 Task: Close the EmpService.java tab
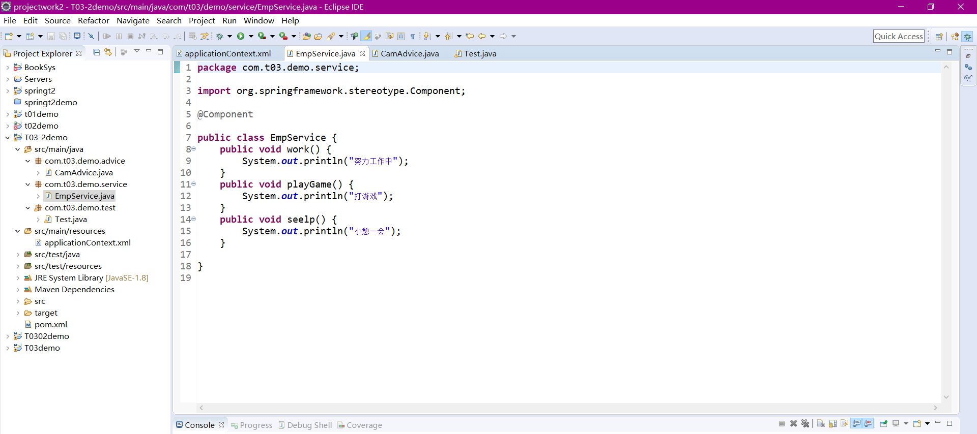362,53
